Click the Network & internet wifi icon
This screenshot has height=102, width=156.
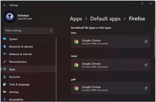(5, 54)
